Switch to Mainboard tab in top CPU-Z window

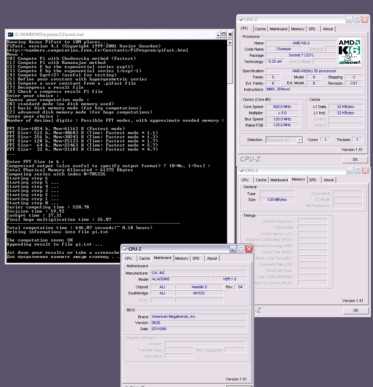pos(278,29)
